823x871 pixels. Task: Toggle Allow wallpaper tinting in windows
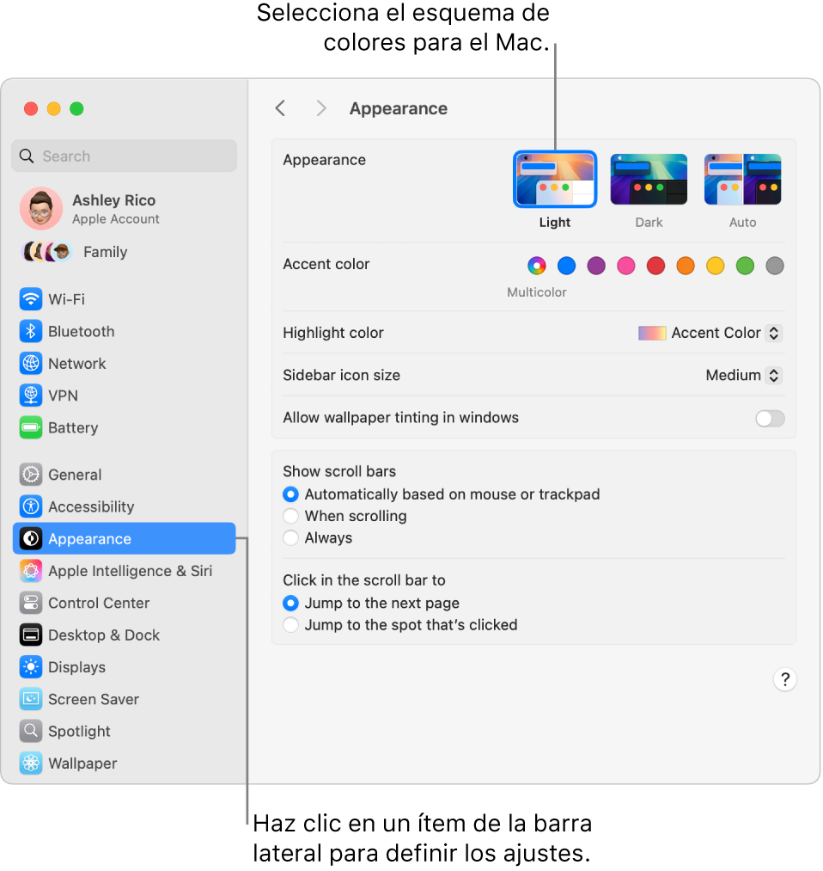pos(771,418)
